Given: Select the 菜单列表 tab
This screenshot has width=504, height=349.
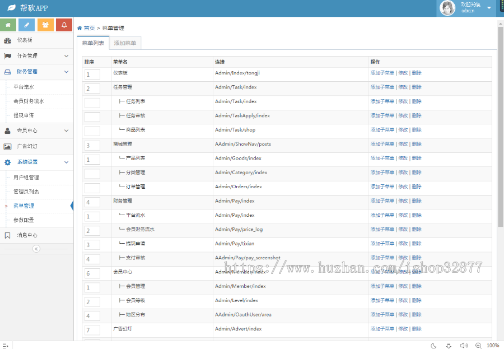Looking at the screenshot, I should (x=92, y=43).
